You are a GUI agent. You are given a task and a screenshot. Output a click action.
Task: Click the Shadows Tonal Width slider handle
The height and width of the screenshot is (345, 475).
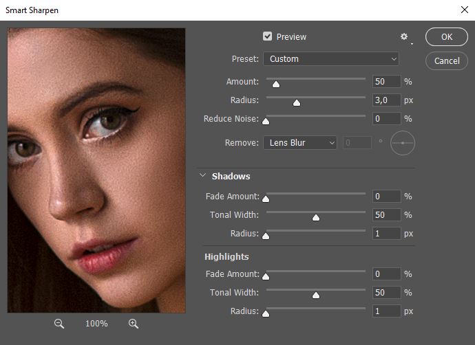click(x=316, y=218)
